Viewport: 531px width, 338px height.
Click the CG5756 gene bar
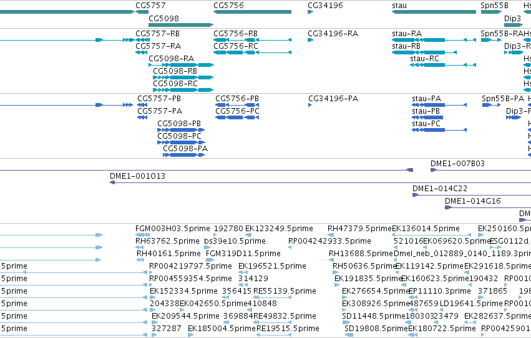coord(252,12)
